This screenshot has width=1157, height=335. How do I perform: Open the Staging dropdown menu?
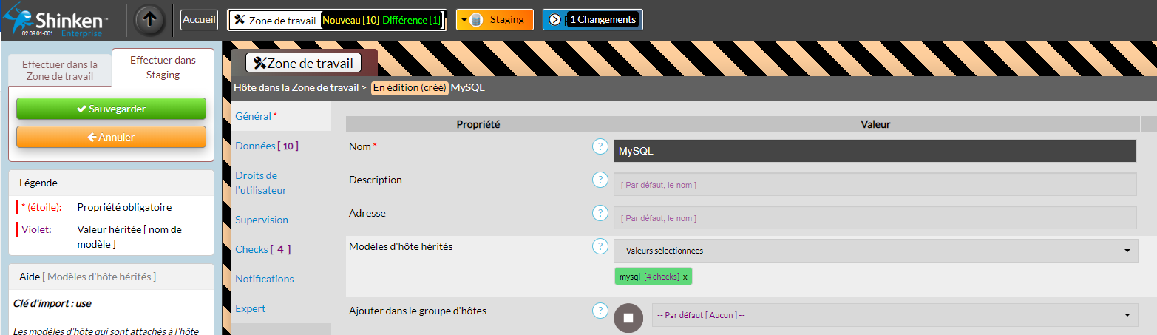click(x=464, y=20)
